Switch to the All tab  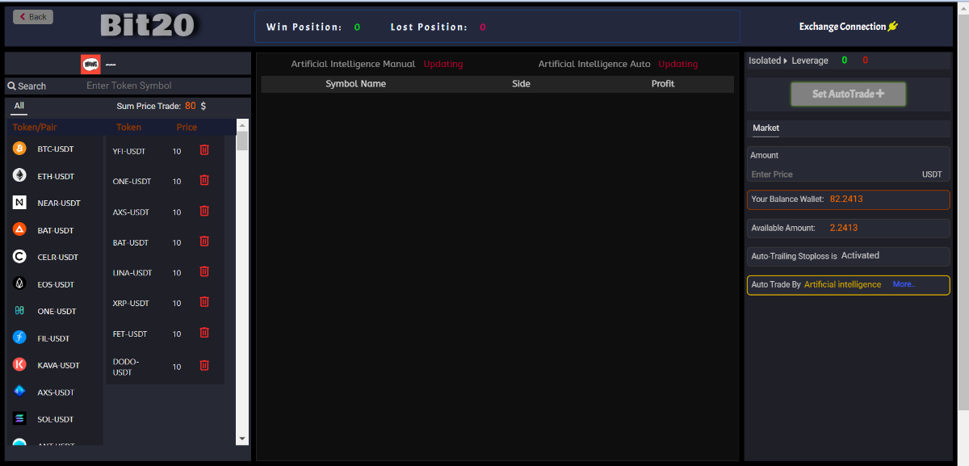tap(19, 106)
